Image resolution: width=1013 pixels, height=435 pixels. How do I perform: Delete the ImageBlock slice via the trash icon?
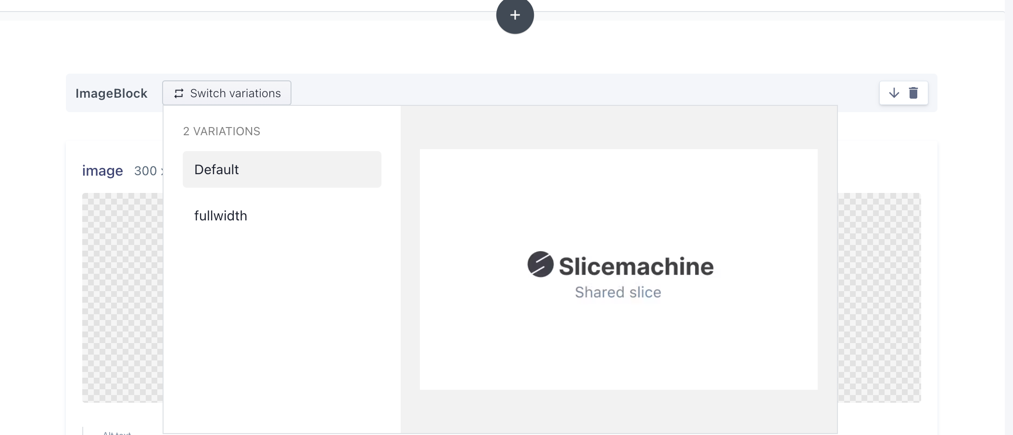tap(913, 93)
